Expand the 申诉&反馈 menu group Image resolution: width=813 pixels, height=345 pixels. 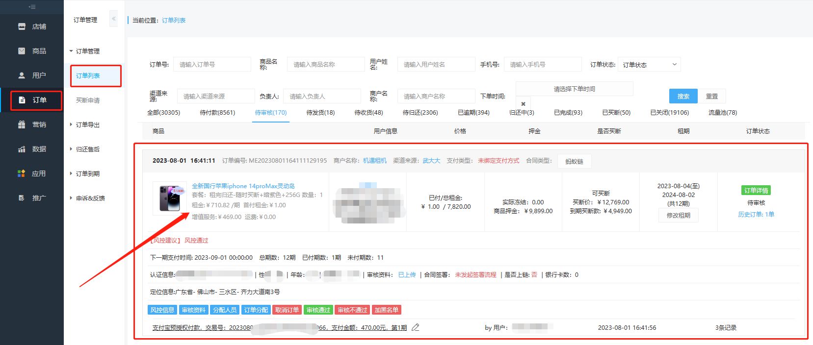point(90,198)
